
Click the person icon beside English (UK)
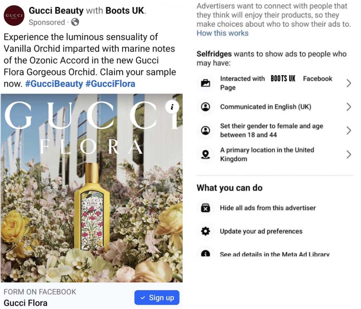tap(205, 107)
